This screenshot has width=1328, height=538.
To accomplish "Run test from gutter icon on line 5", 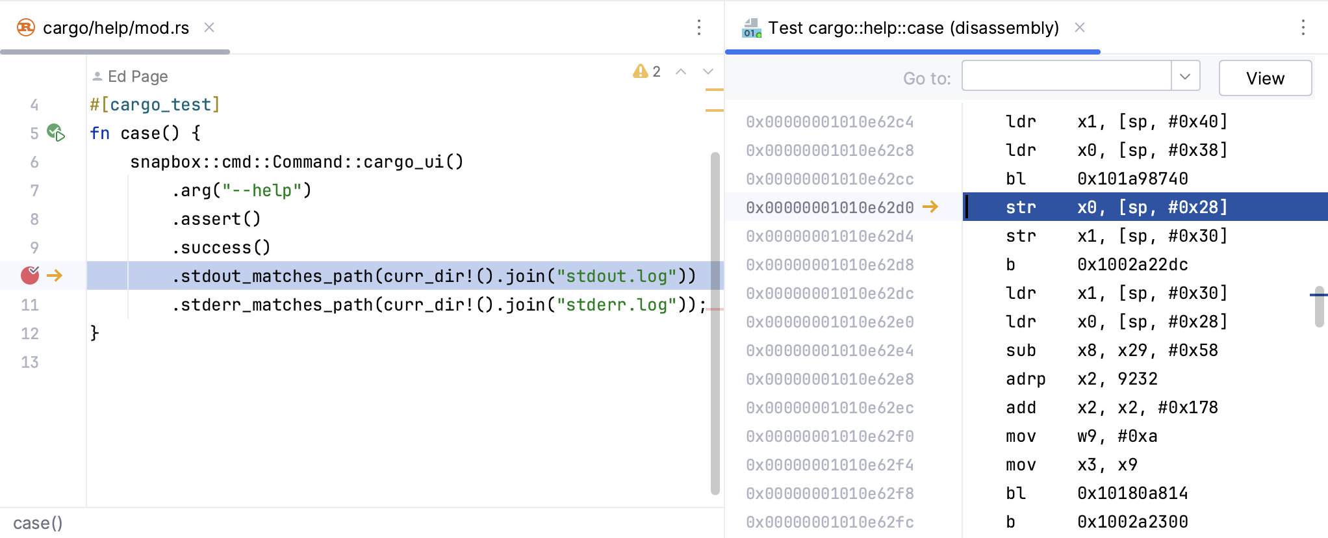I will [56, 133].
